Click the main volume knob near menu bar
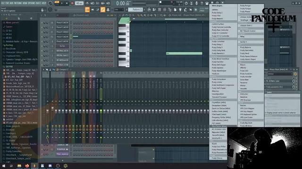The width and height of the screenshot is (302, 169). pos(50,3)
